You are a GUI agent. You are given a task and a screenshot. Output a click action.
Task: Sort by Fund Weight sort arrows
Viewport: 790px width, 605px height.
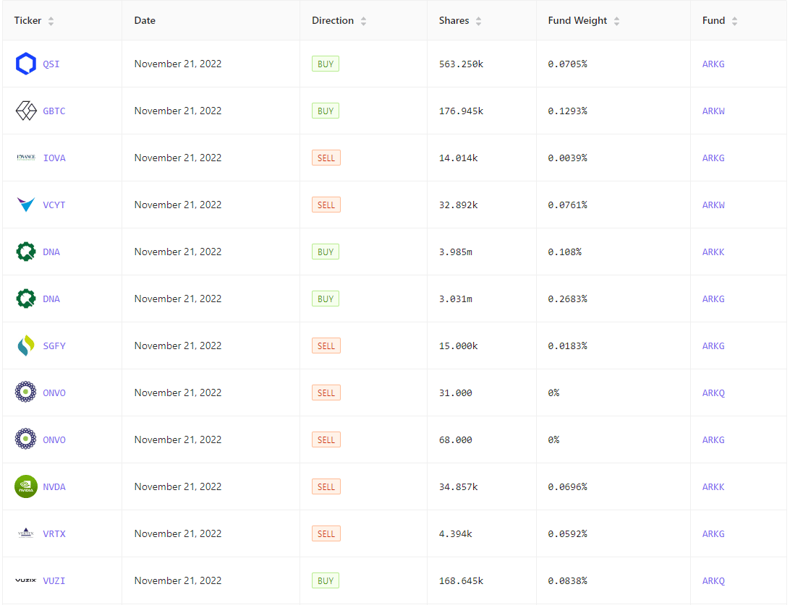616,21
